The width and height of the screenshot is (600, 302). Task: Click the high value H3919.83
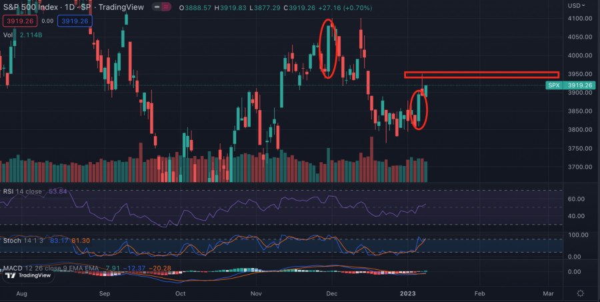[x=230, y=7]
